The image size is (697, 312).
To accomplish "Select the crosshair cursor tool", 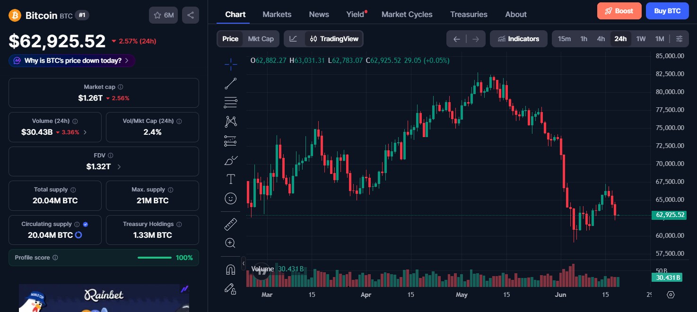I will (x=231, y=64).
